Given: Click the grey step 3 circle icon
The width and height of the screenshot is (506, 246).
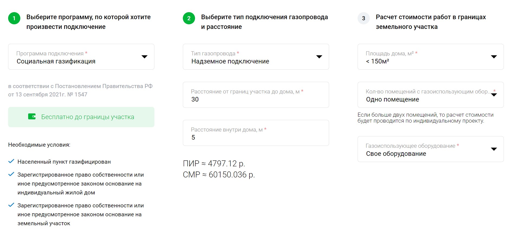Looking at the screenshot, I should [364, 18].
